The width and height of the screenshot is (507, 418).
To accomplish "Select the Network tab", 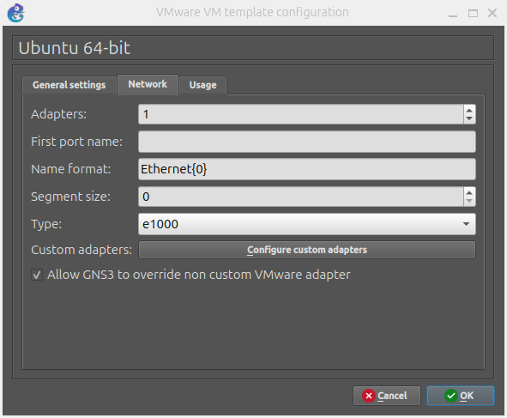I will click(148, 84).
